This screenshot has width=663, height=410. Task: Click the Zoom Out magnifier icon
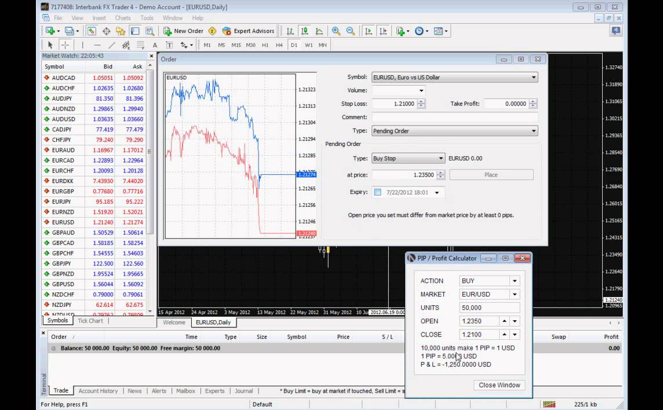coord(351,31)
